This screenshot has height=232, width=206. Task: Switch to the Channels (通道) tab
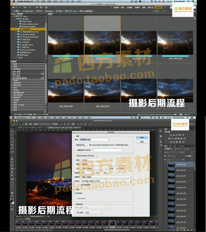coord(170,146)
